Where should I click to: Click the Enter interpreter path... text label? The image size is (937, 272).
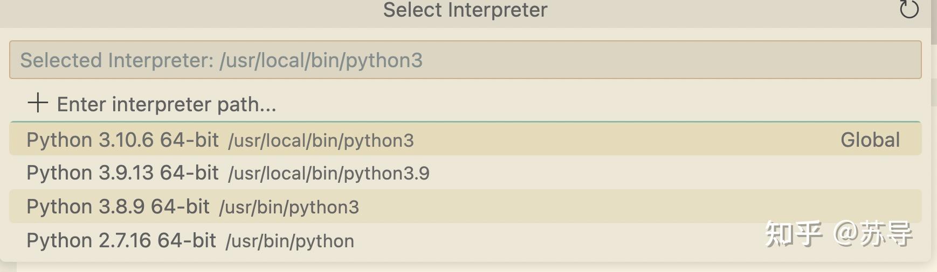167,104
